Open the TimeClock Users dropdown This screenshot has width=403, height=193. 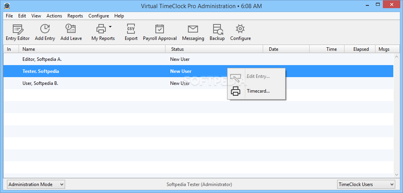366,184
